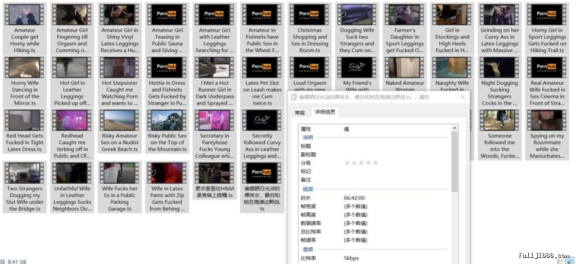The height and width of the screenshot is (264, 576).
Task: Select the Nudist Greek Beach.ts file
Action: (x=119, y=131)
